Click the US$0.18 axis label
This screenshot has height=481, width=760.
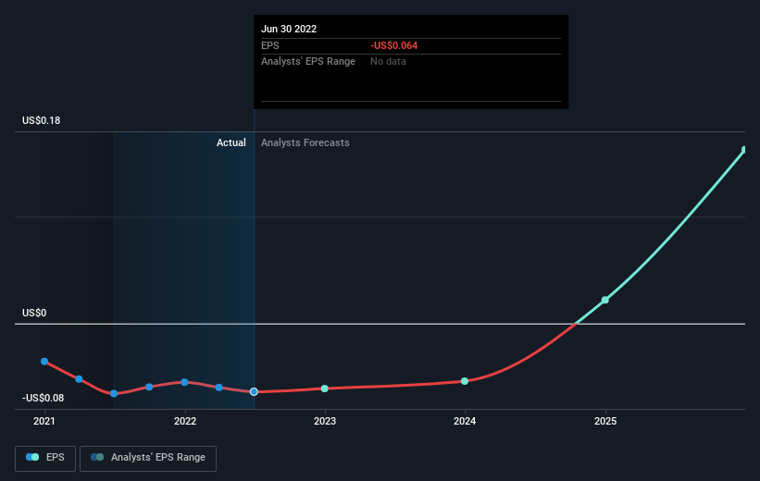tap(42, 120)
